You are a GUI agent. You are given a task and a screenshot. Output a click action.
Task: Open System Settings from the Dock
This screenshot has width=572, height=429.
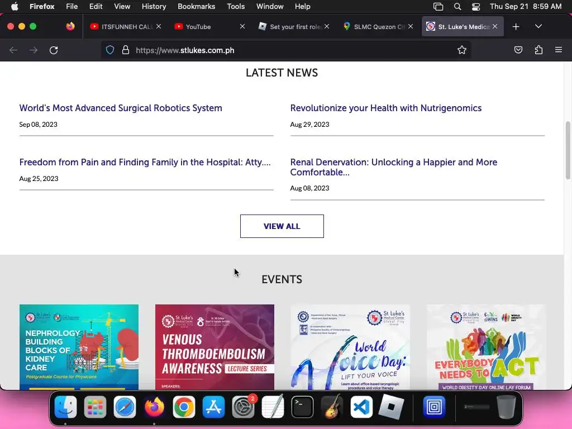pos(244,407)
